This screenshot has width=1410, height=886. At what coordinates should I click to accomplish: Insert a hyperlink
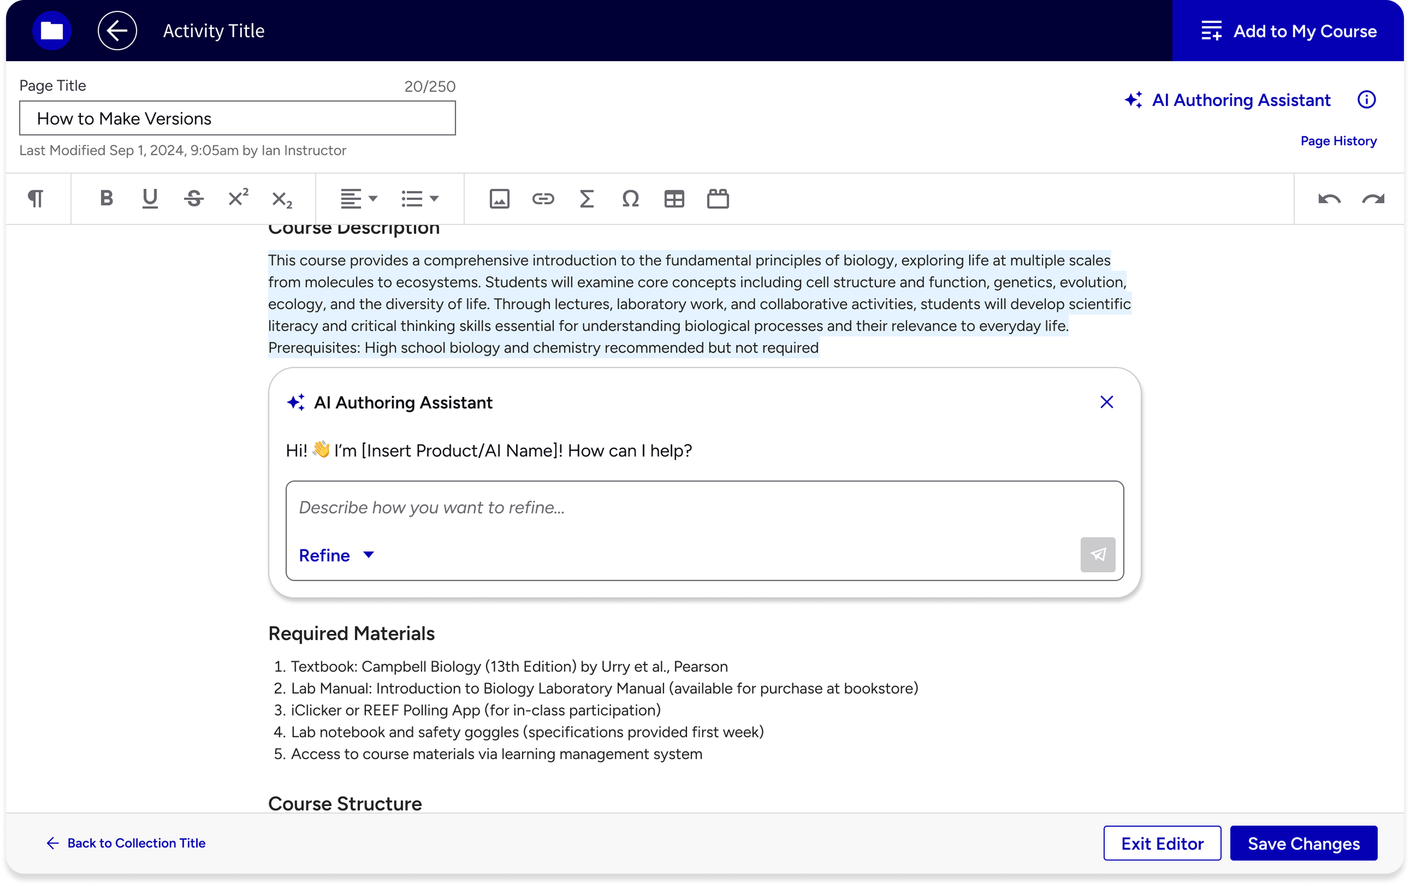coord(543,198)
